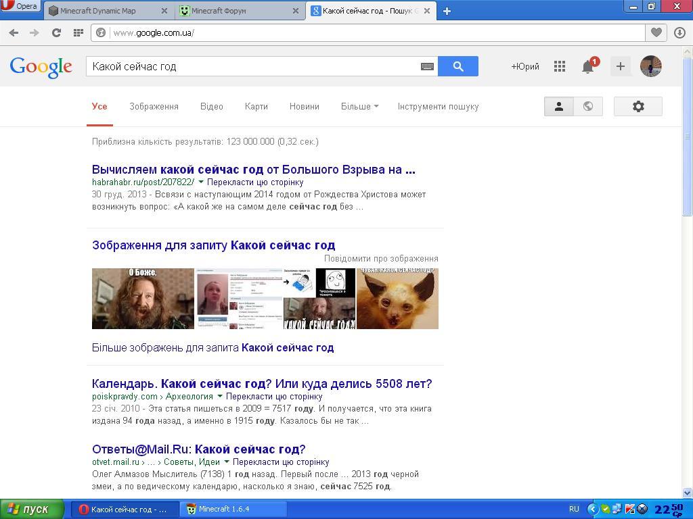Click the browser address bar
693x519 pixels.
pyautogui.click(x=376, y=32)
